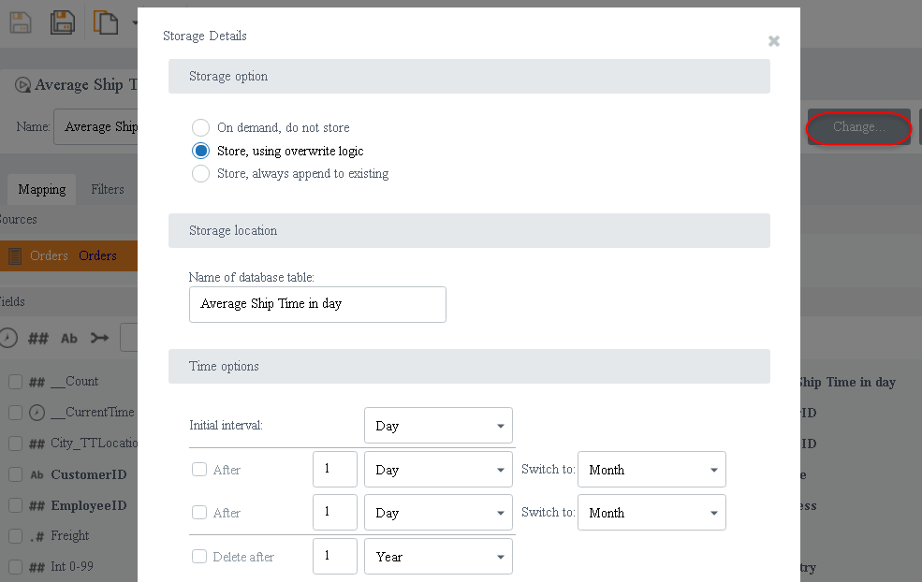Select 'On demand, do not store' option
Screen dimensions: 922x582
tap(200, 127)
